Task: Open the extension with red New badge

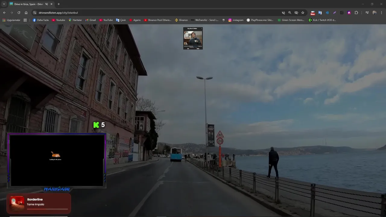Action: pyautogui.click(x=313, y=13)
